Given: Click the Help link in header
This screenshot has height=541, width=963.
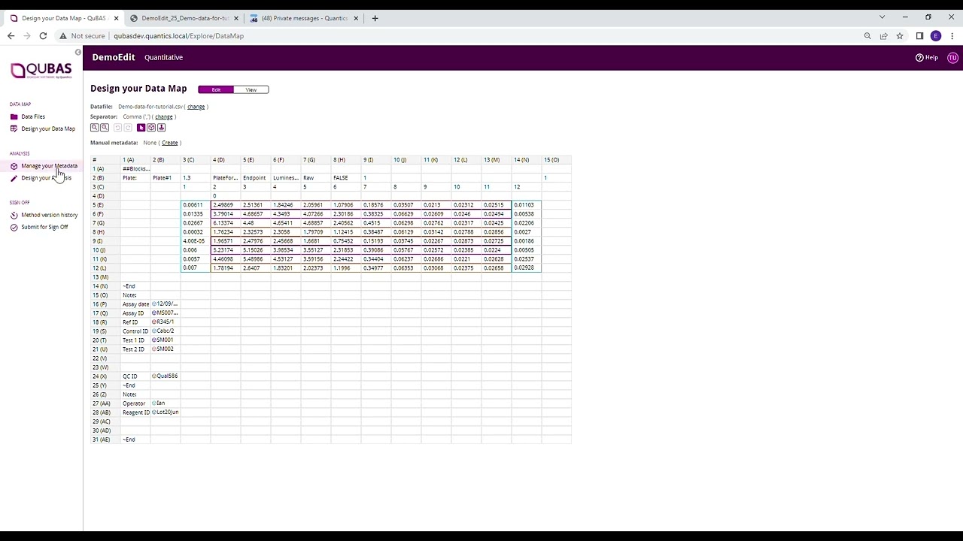Looking at the screenshot, I should (927, 57).
